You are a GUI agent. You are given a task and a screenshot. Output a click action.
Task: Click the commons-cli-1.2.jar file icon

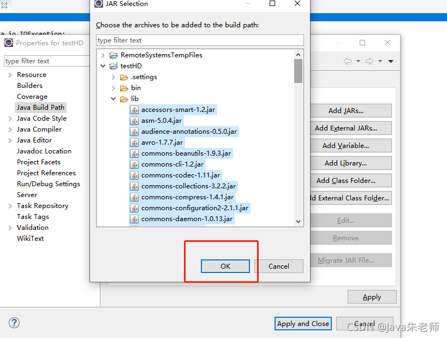point(134,164)
